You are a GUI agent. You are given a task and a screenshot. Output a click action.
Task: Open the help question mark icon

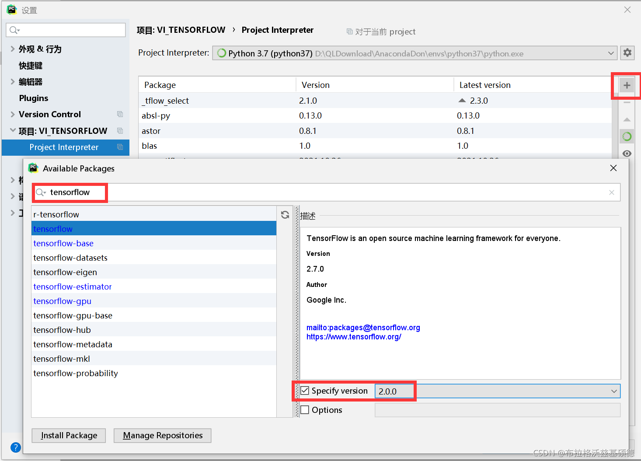click(x=15, y=447)
